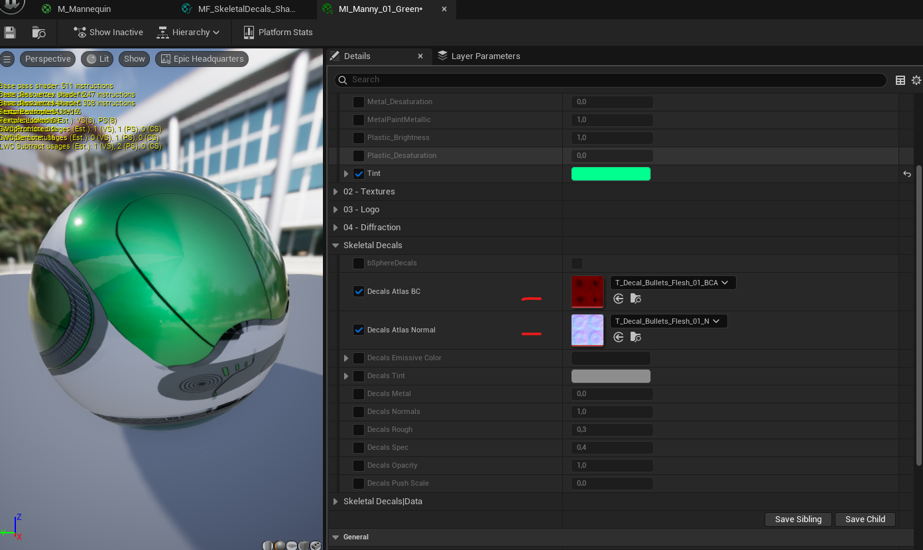Open the Hierarchy dropdown in the toolbar

(188, 32)
